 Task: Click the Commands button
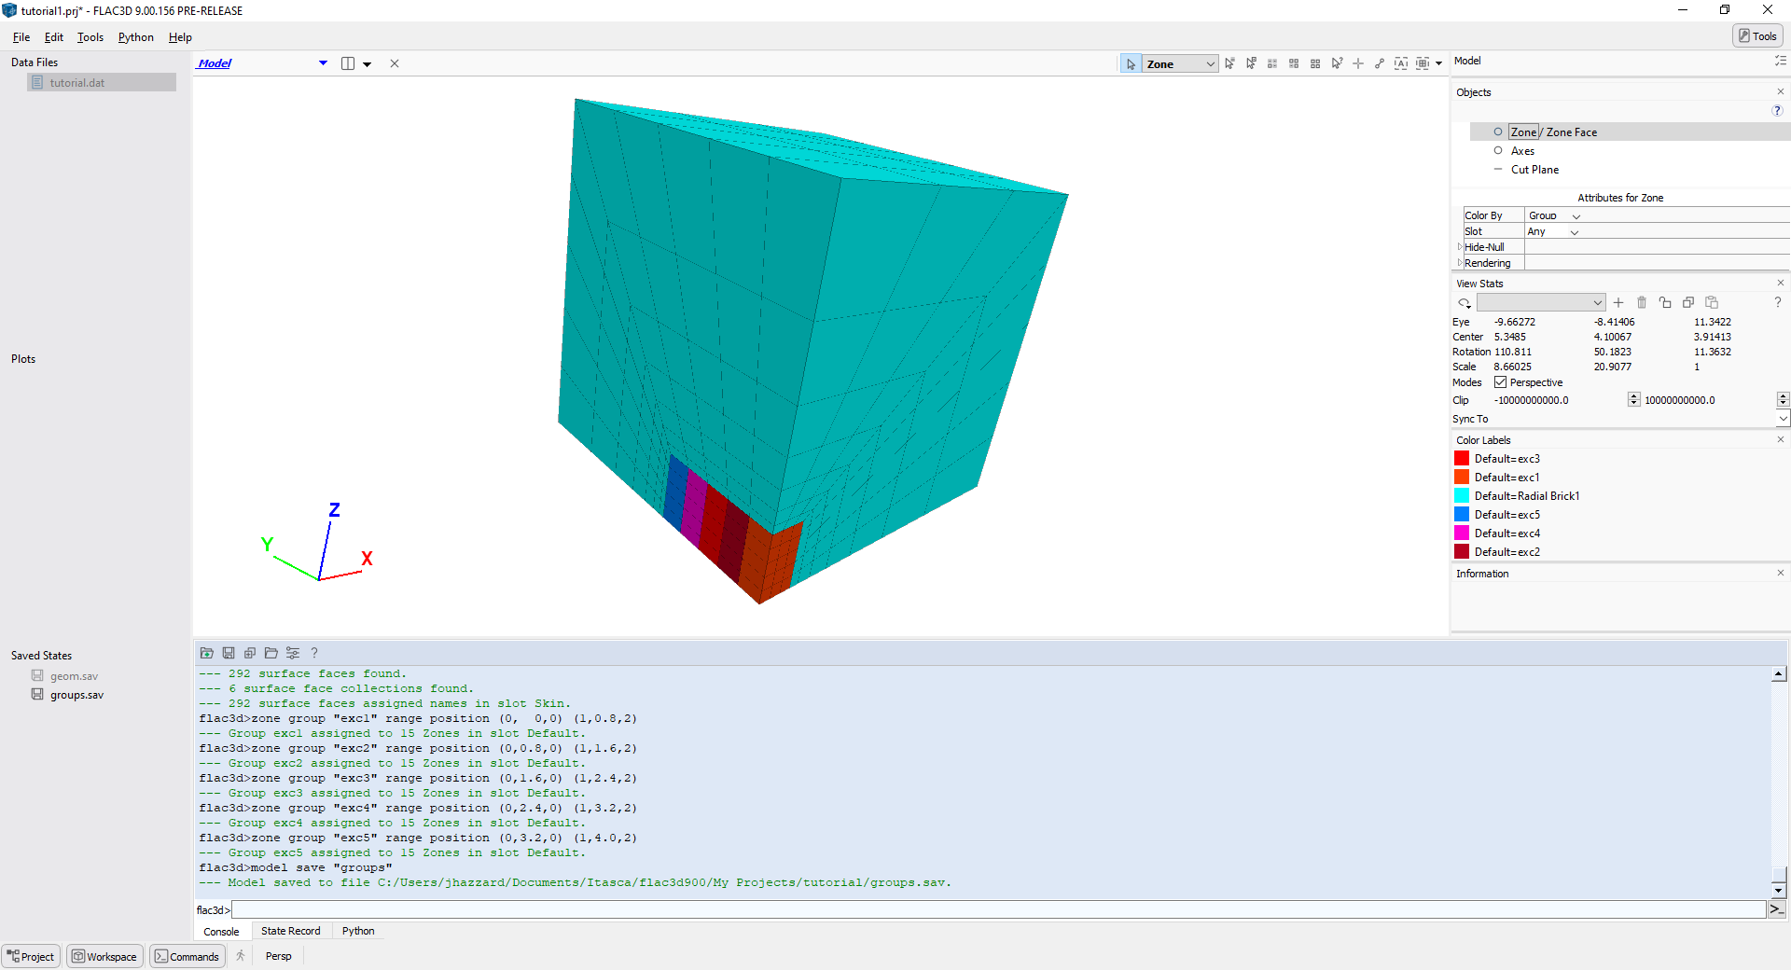click(x=187, y=956)
